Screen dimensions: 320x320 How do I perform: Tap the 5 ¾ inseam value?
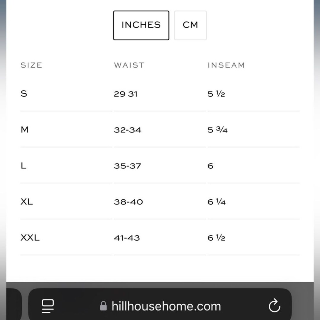coord(217,130)
